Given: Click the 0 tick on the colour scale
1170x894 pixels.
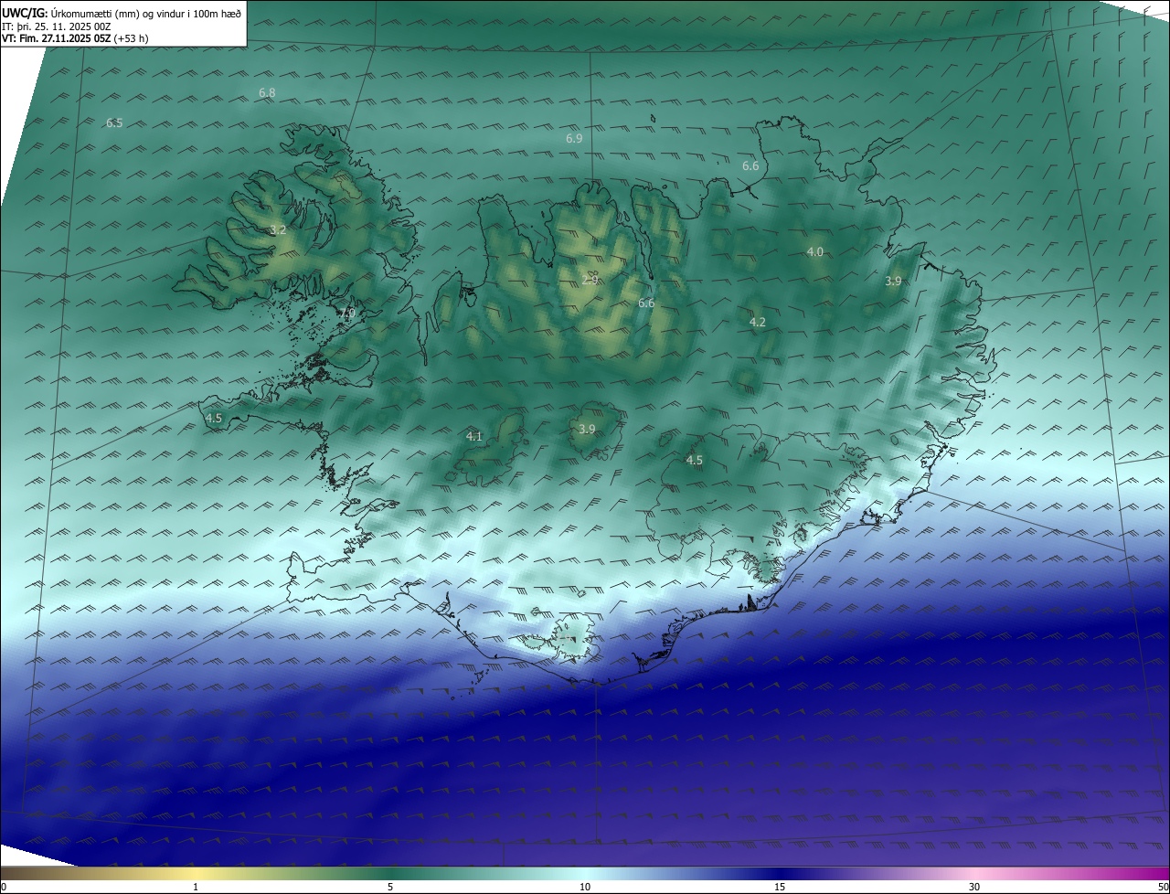Looking at the screenshot, I should (x=4, y=887).
